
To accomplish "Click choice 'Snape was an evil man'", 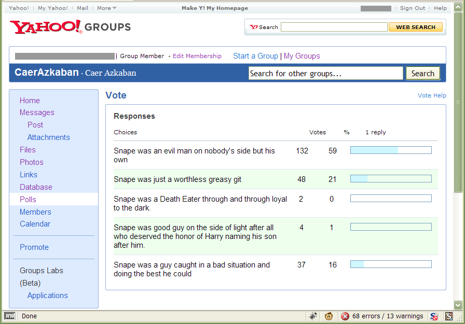I will tap(194, 155).
